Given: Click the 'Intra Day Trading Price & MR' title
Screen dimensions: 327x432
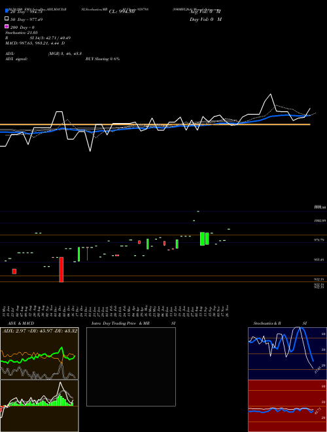Looking at the screenshot, I should (120, 323).
